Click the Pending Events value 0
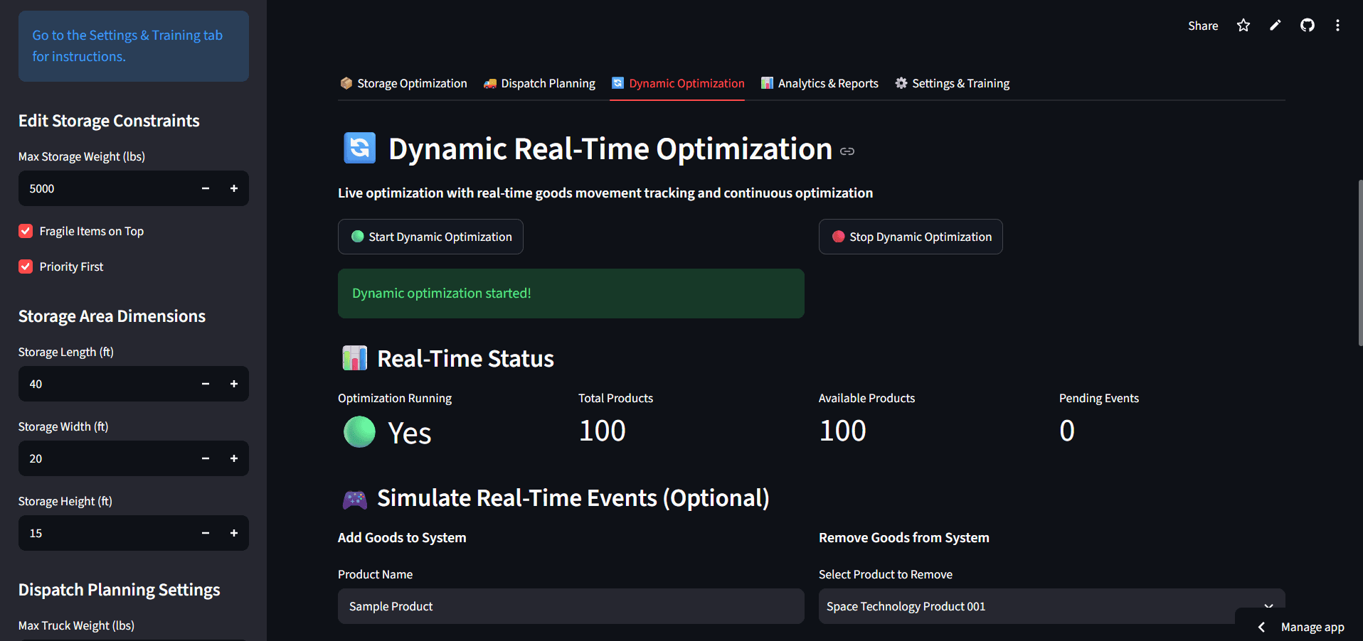Image resolution: width=1363 pixels, height=641 pixels. [1067, 431]
